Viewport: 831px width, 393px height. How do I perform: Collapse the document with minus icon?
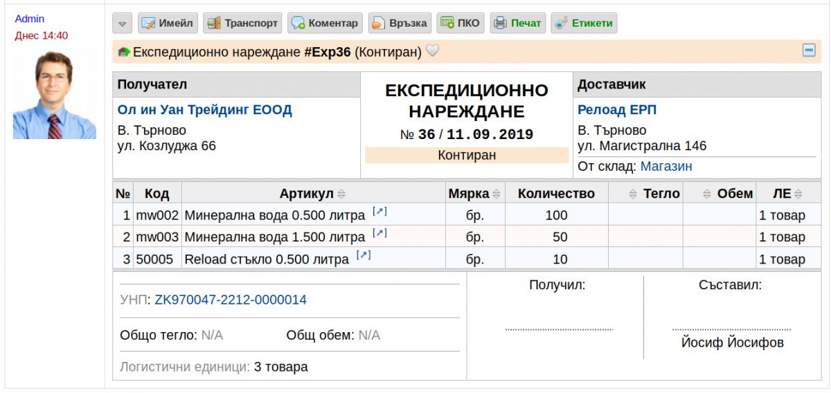(x=809, y=51)
